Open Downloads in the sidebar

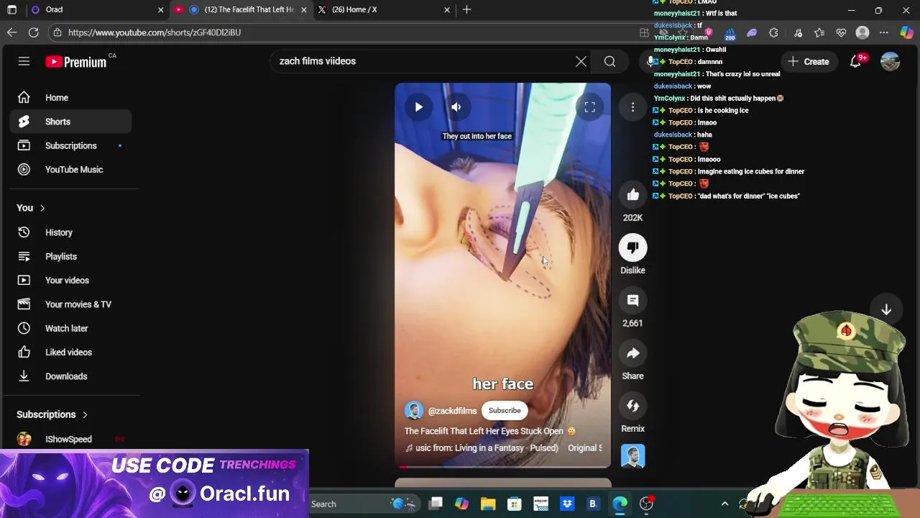(70, 376)
